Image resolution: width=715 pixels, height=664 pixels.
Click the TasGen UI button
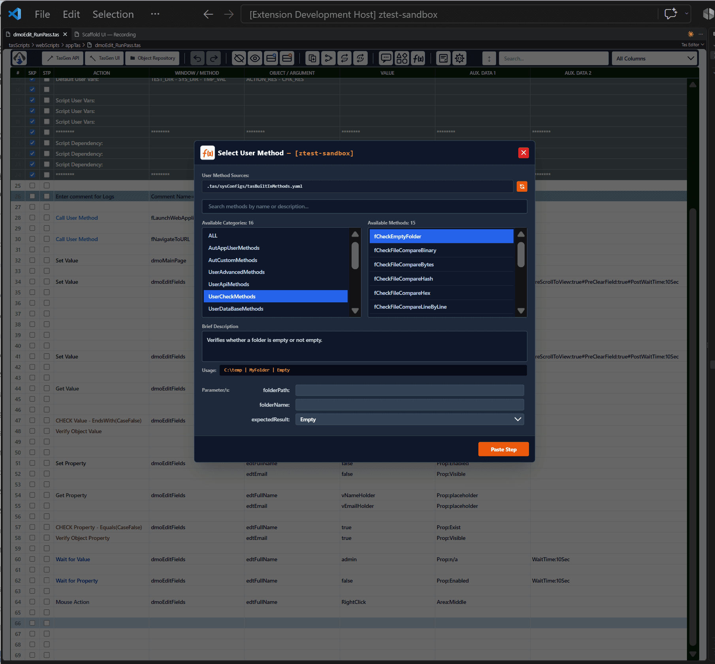105,58
